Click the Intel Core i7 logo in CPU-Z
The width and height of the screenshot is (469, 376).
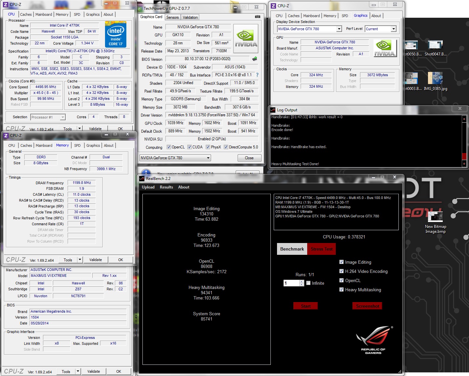tap(116, 34)
